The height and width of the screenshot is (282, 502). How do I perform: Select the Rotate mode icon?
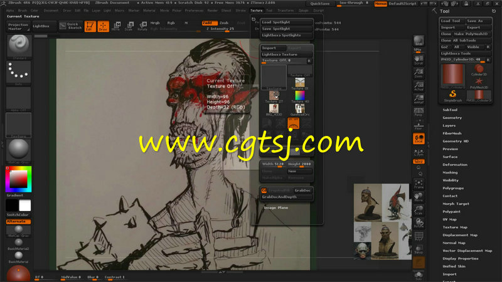pos(142,26)
